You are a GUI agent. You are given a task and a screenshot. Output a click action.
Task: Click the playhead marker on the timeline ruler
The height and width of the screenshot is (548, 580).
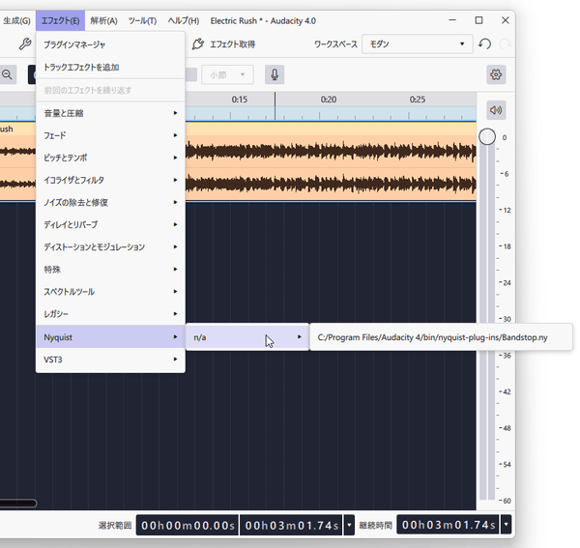click(x=275, y=105)
